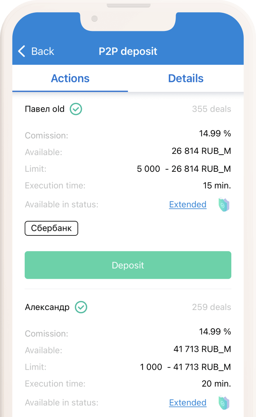256x417 pixels.
Task: Tap the shield status icon in Павел's offer
Action: (224, 205)
